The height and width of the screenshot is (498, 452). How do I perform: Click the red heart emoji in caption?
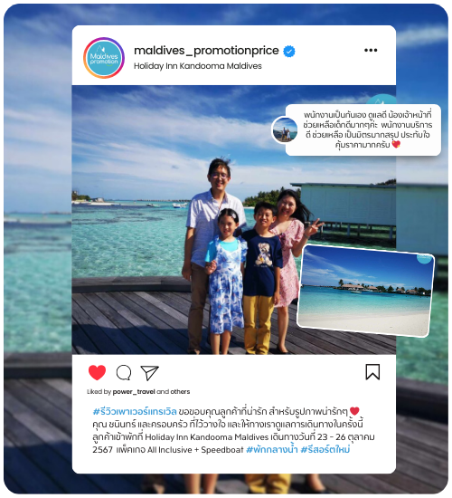(354, 411)
